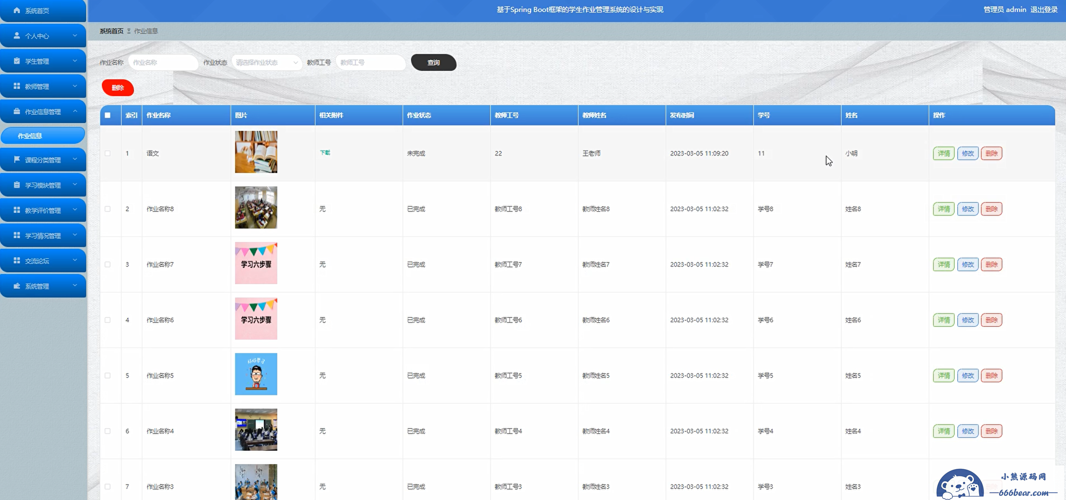Click the 管理员 admin label in header
Image resolution: width=1066 pixels, height=500 pixels.
click(x=1005, y=9)
